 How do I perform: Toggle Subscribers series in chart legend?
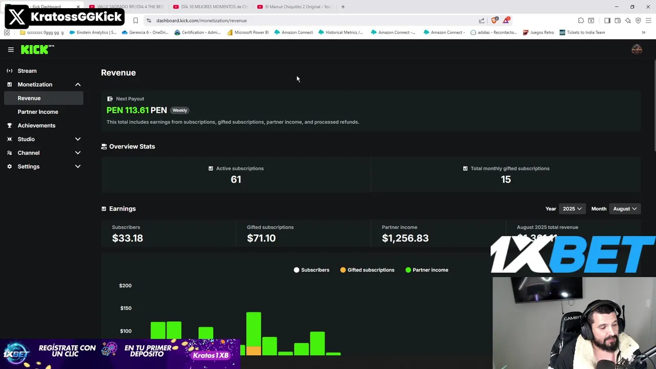pos(312,270)
